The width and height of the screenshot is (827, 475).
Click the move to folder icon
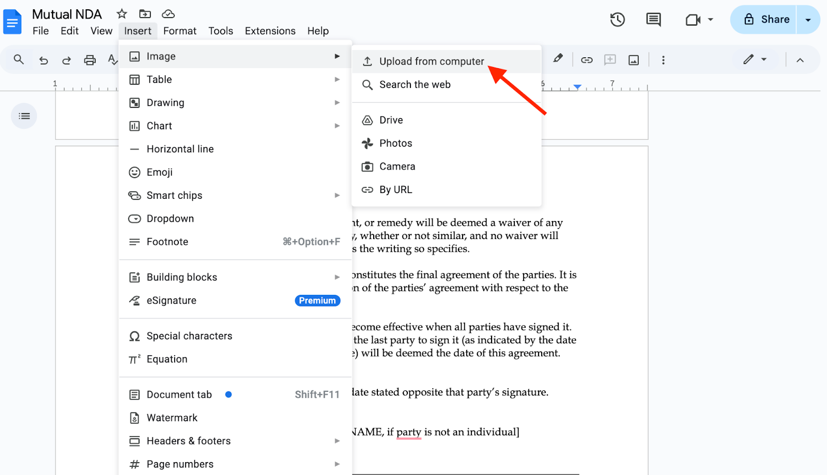[145, 14]
